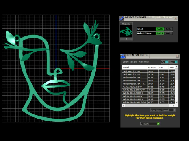Click the Metal column header
189x141 pixels.
coord(134,67)
